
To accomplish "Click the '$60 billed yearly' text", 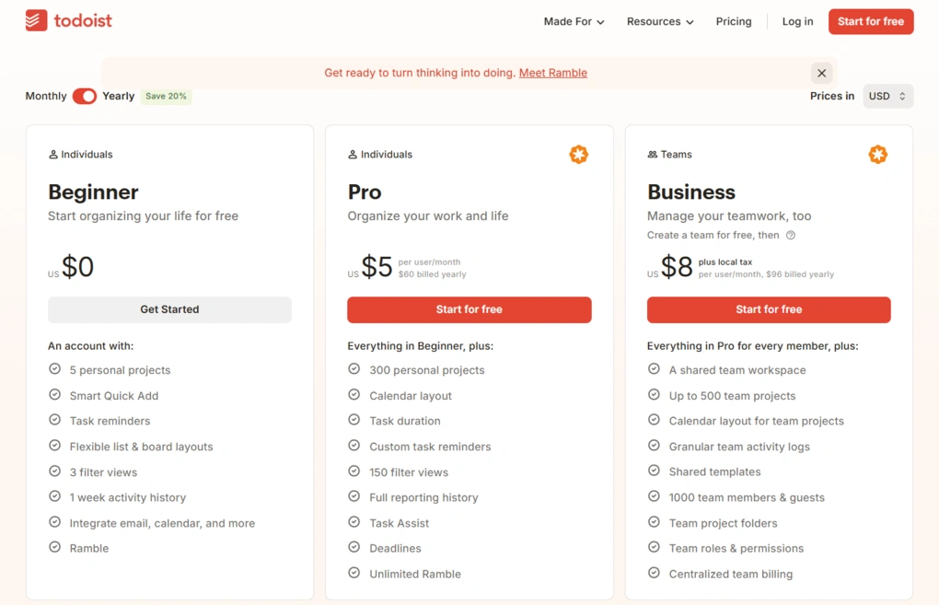I will pos(433,274).
